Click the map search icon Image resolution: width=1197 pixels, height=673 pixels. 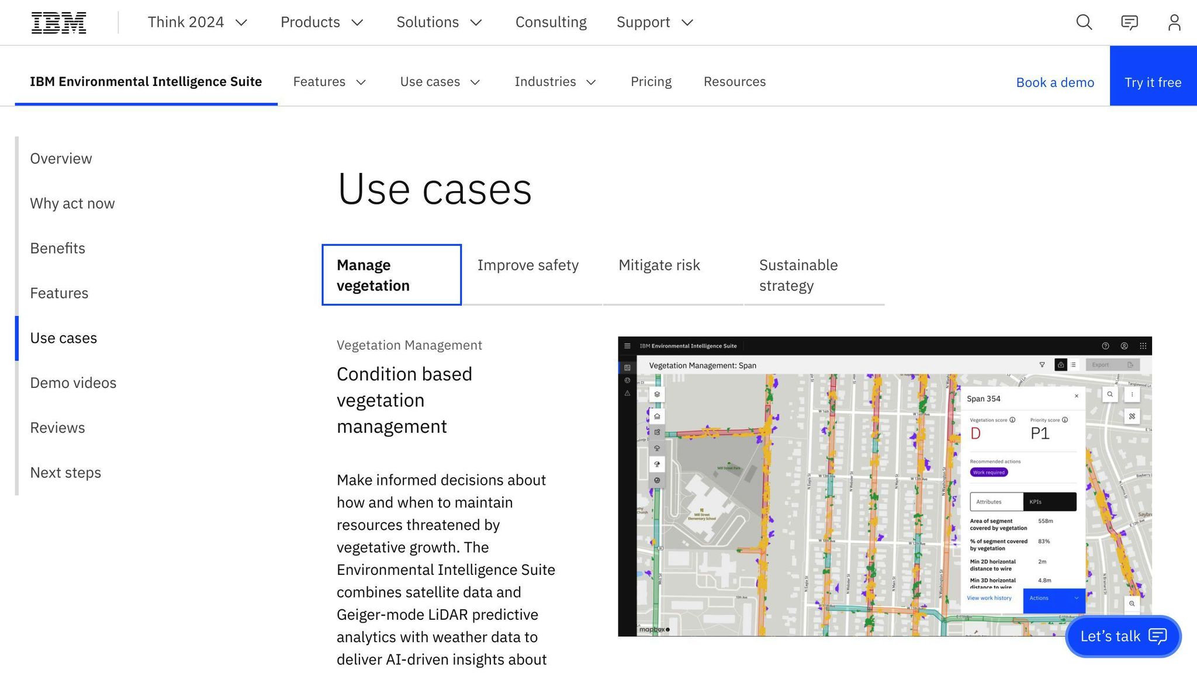click(x=1110, y=394)
